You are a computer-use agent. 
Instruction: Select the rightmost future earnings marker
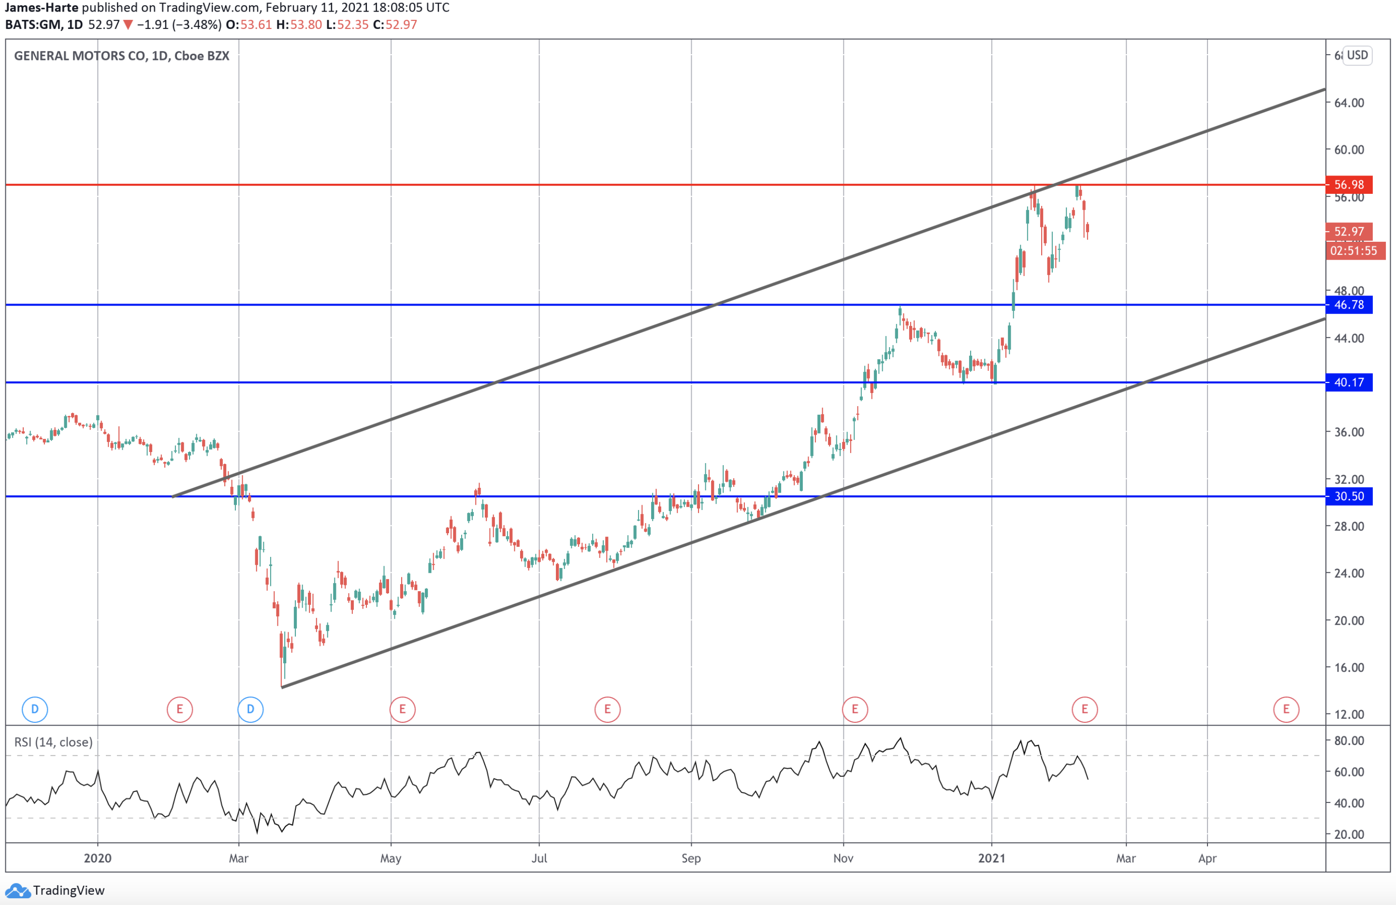pos(1286,709)
